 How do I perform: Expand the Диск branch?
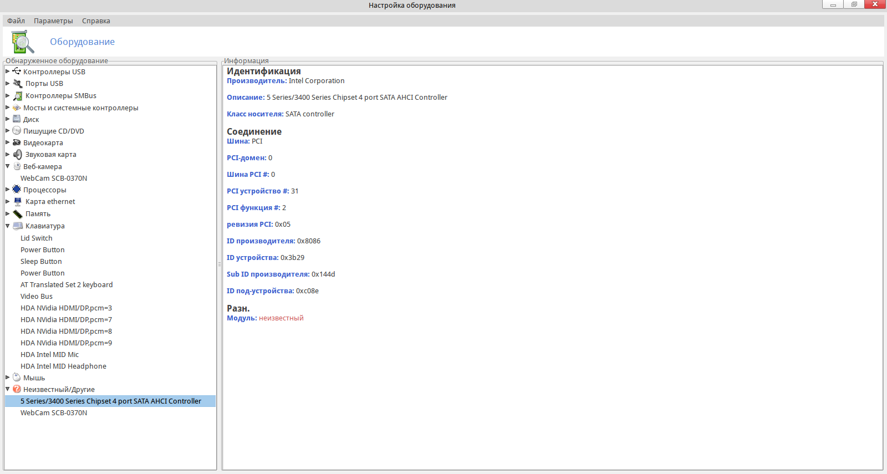[x=8, y=119]
